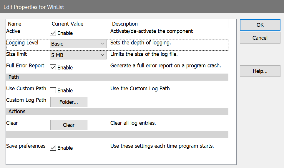Select the Logging Level row label
284x168 pixels.
[x=22, y=43]
